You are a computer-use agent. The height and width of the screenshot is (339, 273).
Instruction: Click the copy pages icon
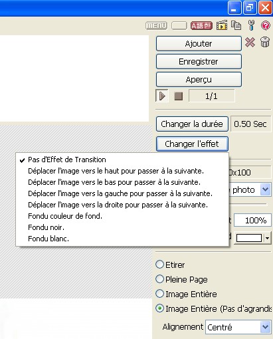click(236, 25)
